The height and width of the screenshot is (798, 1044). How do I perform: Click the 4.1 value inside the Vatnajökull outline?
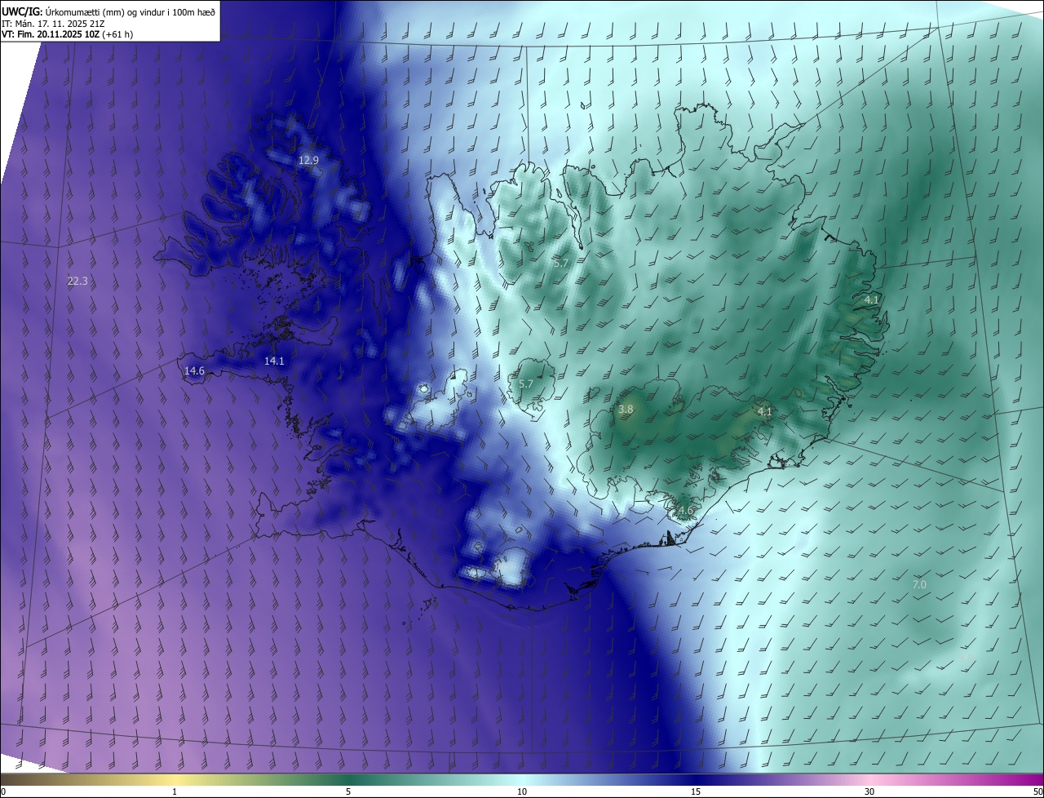pos(764,411)
